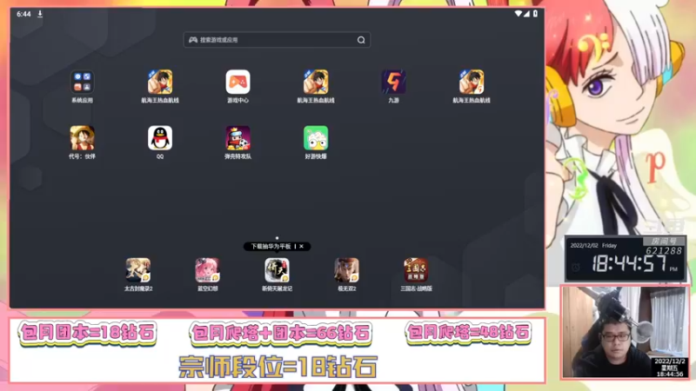Open the QQ penguin app
The height and width of the screenshot is (391, 696).
click(x=160, y=138)
